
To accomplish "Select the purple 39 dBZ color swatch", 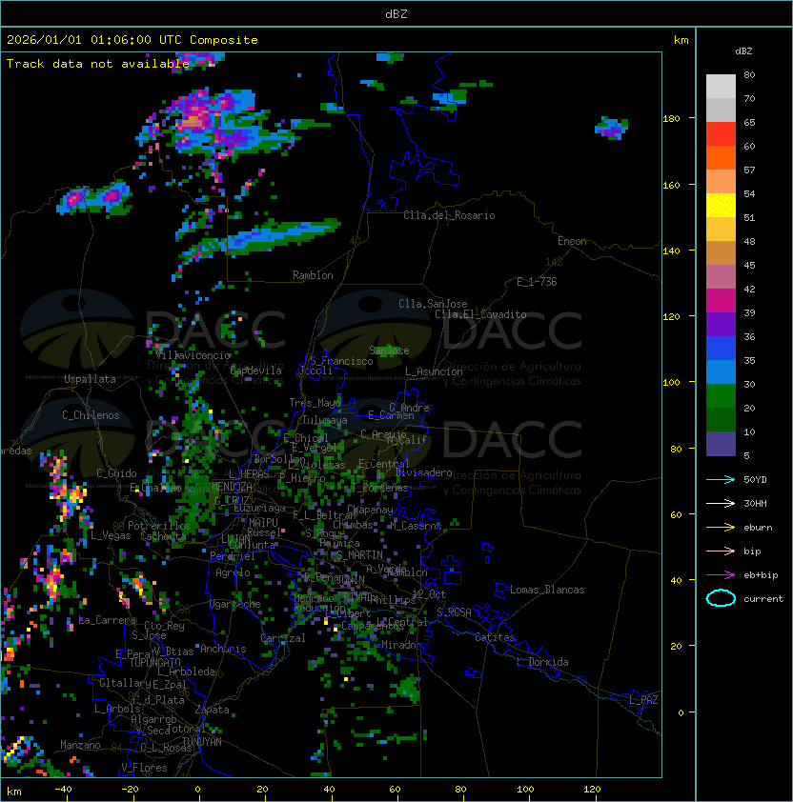I will 721,324.
